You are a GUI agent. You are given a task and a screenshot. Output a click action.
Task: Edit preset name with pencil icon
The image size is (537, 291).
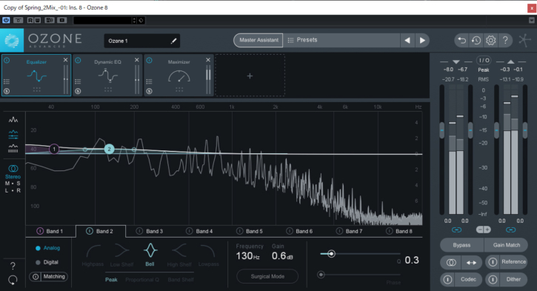pos(173,41)
